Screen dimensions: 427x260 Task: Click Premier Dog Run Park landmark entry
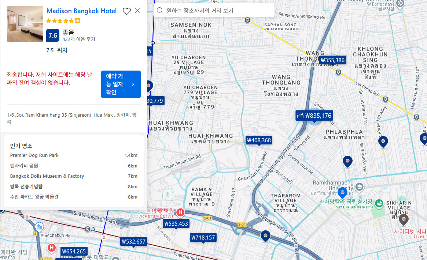point(34,155)
